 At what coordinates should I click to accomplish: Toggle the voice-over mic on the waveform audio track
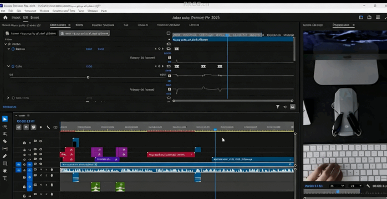click(x=52, y=170)
